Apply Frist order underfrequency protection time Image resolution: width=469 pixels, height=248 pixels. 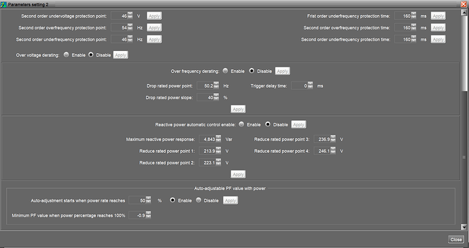(438, 16)
